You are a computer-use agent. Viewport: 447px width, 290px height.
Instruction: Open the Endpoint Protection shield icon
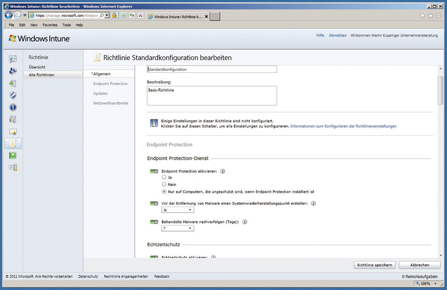pos(13,95)
